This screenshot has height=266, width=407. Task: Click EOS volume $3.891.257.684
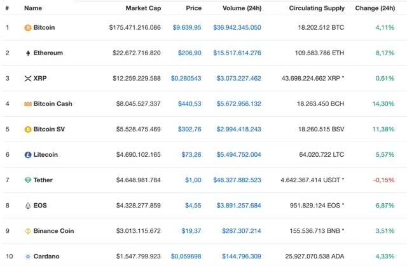[x=239, y=206]
